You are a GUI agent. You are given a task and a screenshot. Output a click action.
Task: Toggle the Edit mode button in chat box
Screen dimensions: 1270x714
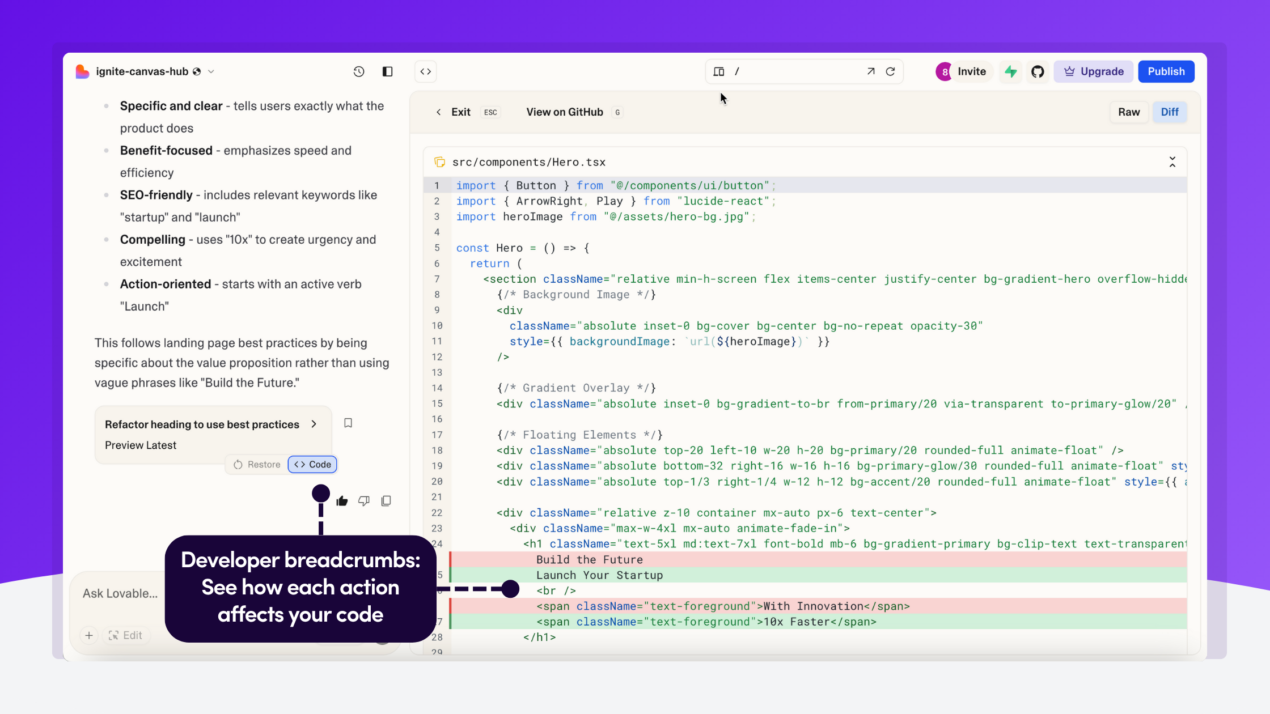pyautogui.click(x=125, y=635)
